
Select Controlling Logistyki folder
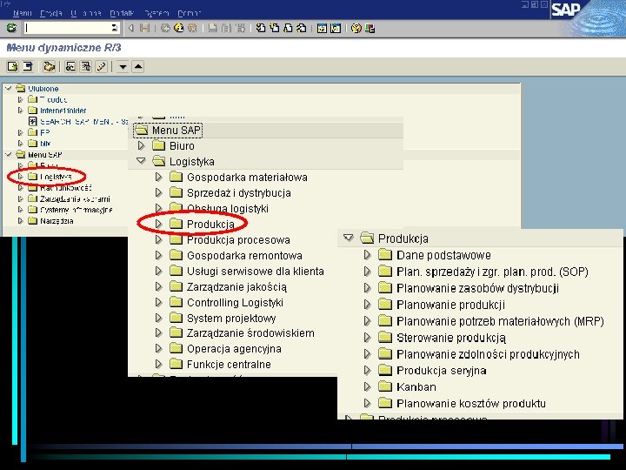tap(235, 303)
